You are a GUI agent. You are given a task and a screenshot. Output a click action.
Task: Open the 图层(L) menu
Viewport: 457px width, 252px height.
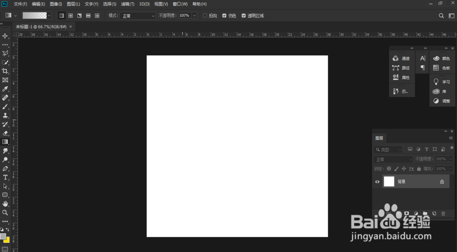point(73,4)
